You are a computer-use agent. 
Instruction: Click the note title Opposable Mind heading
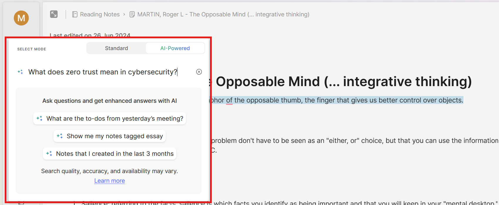[x=341, y=81]
